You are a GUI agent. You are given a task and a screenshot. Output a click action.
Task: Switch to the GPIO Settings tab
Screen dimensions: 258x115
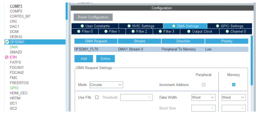(x=230, y=26)
